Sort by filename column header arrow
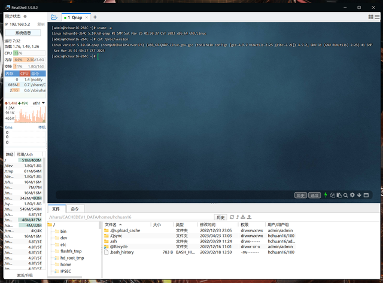This screenshot has height=283, width=383. (120, 224)
